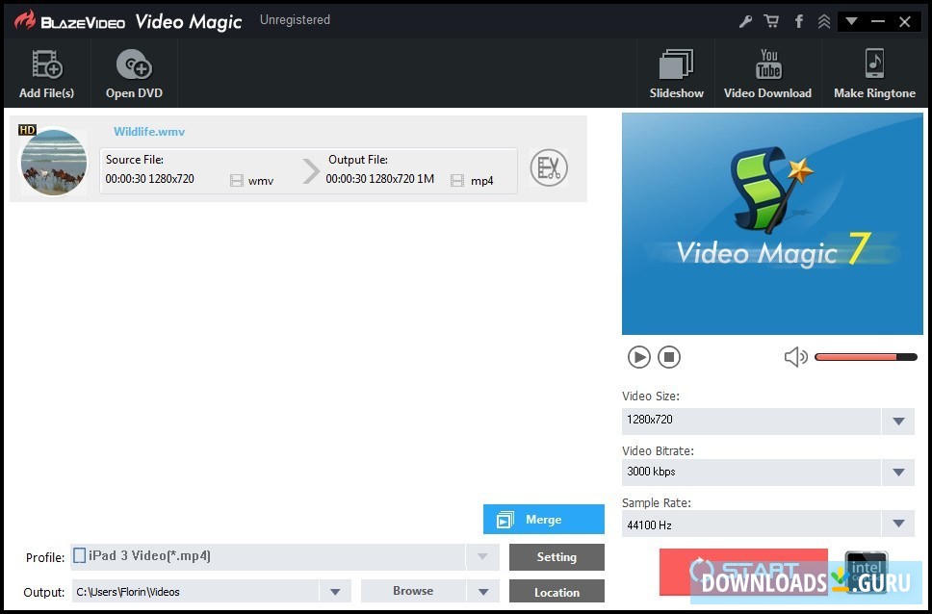Expand the Sample Rate dropdown

pos(898,524)
